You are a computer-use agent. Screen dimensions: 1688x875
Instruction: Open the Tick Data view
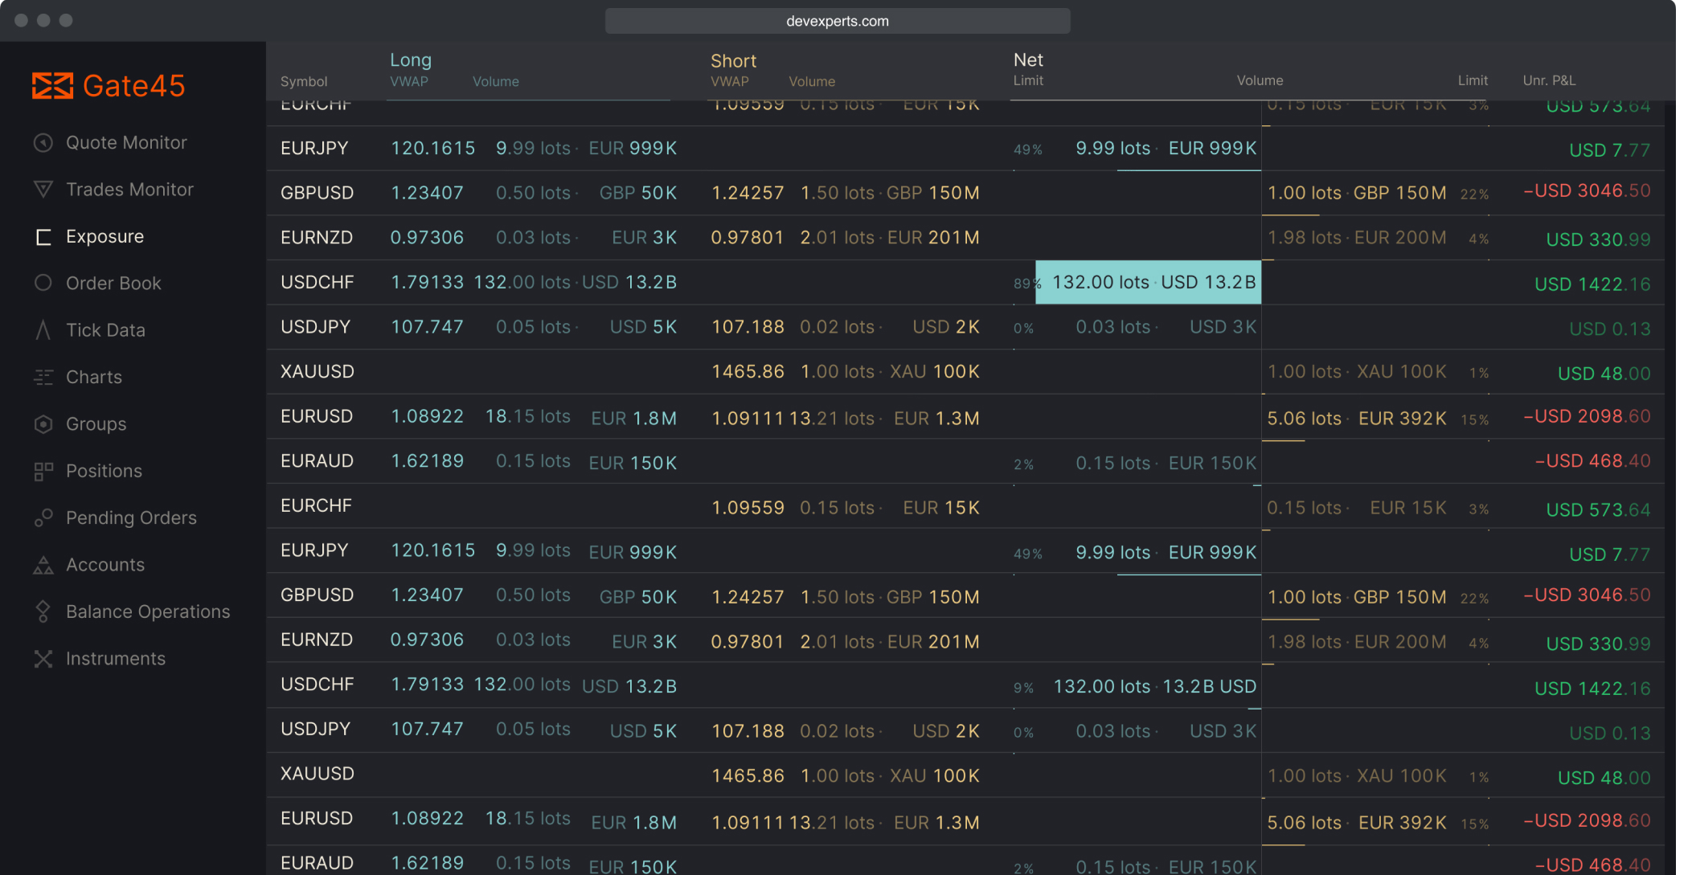(x=105, y=329)
